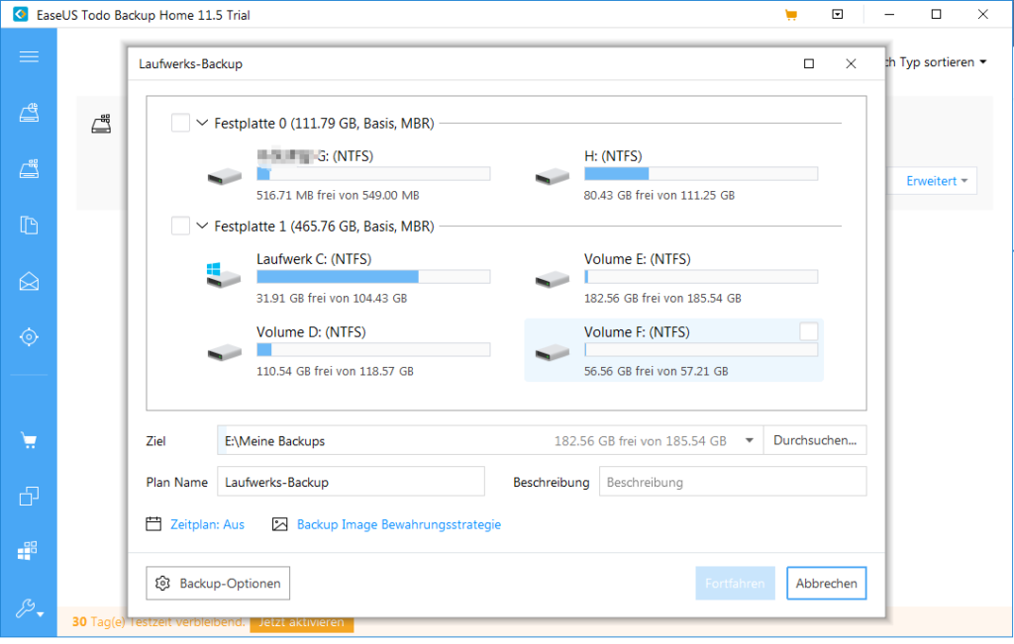Select the system clone sidebar icon
Viewport: 1014px width, 644px height.
28,551
